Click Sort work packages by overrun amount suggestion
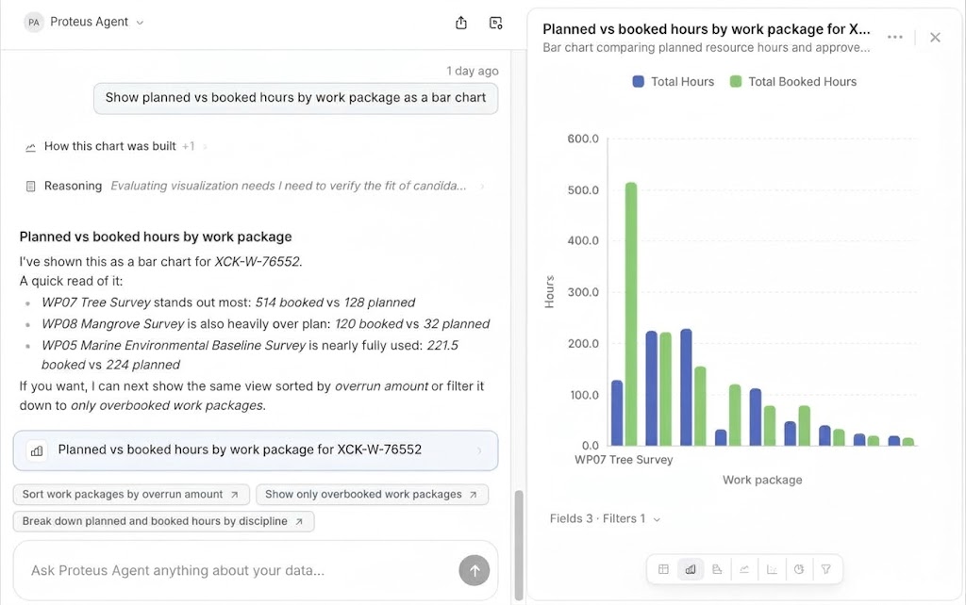Image resolution: width=966 pixels, height=605 pixels. (131, 494)
